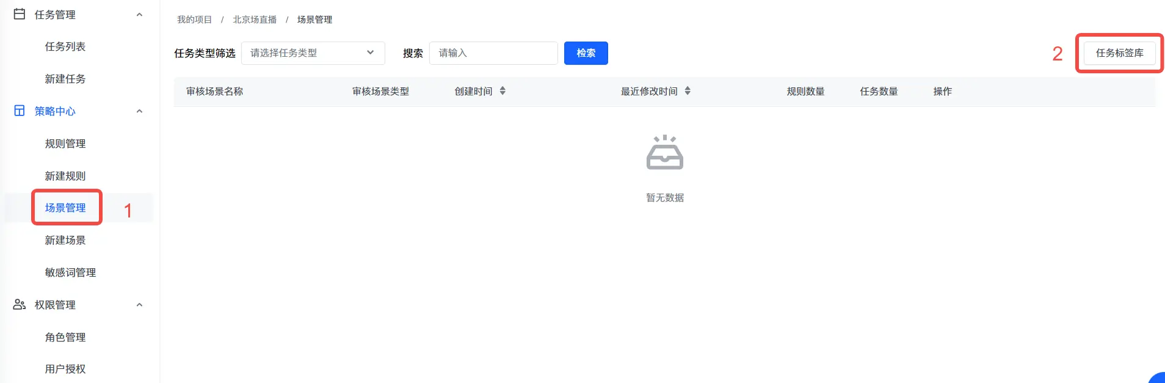The image size is (1165, 383).
Task: Open the 请选择任务类型 dropdown
Action: point(313,53)
